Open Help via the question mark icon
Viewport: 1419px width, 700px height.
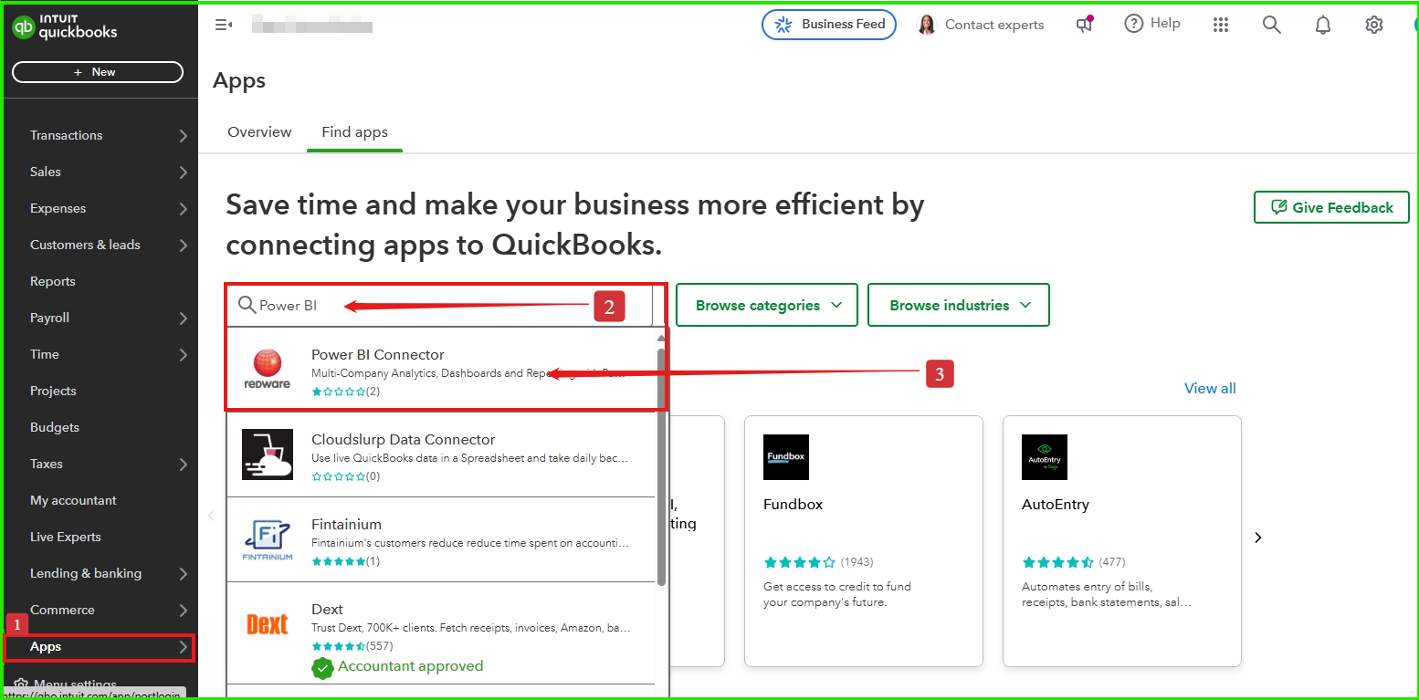click(x=1132, y=23)
